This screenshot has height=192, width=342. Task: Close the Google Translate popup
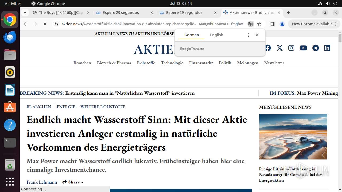257,35
